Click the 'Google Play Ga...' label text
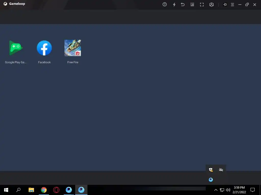Image resolution: width=261 pixels, height=195 pixels. point(16,62)
